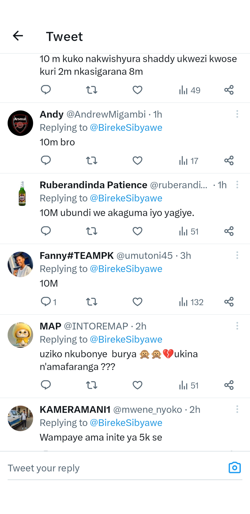View analytics showing 132 views

point(191,302)
